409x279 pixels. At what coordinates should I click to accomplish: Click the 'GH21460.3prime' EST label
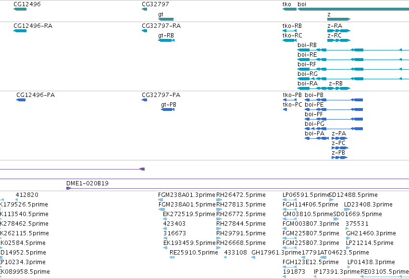pos(371,233)
